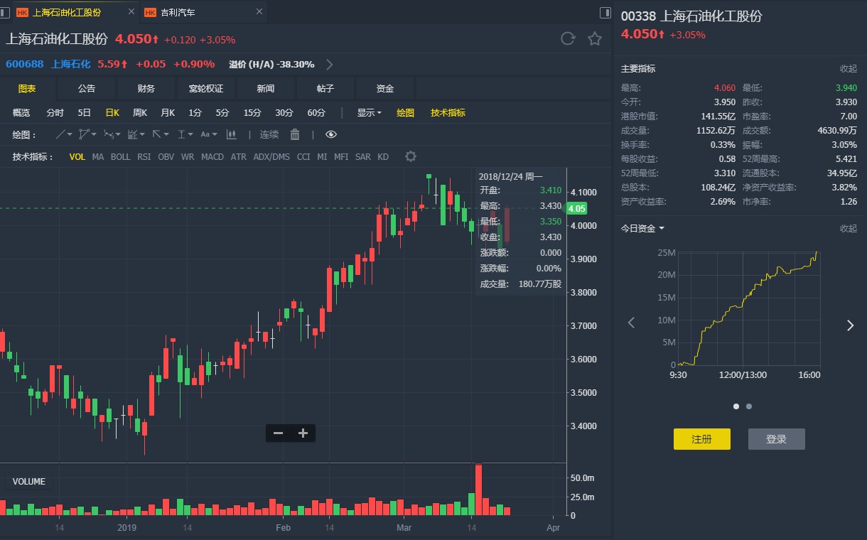
Task: Open the 显示 dropdown
Action: (x=369, y=113)
